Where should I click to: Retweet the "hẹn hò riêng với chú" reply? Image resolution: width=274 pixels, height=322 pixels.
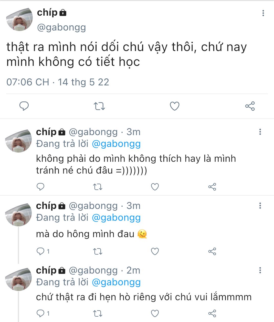point(98,313)
